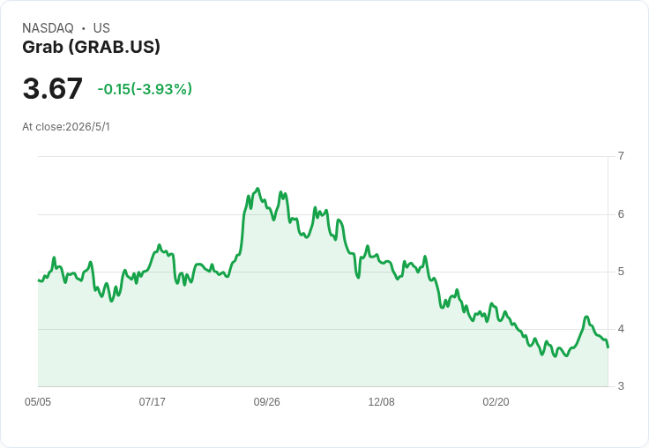649x448 pixels.
Task: Click the NASDAQ exchange label
Action: point(48,28)
